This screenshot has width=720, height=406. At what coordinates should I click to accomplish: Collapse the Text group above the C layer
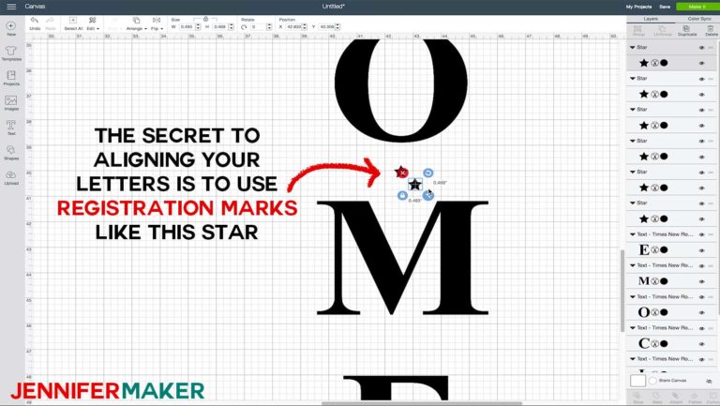click(x=633, y=328)
